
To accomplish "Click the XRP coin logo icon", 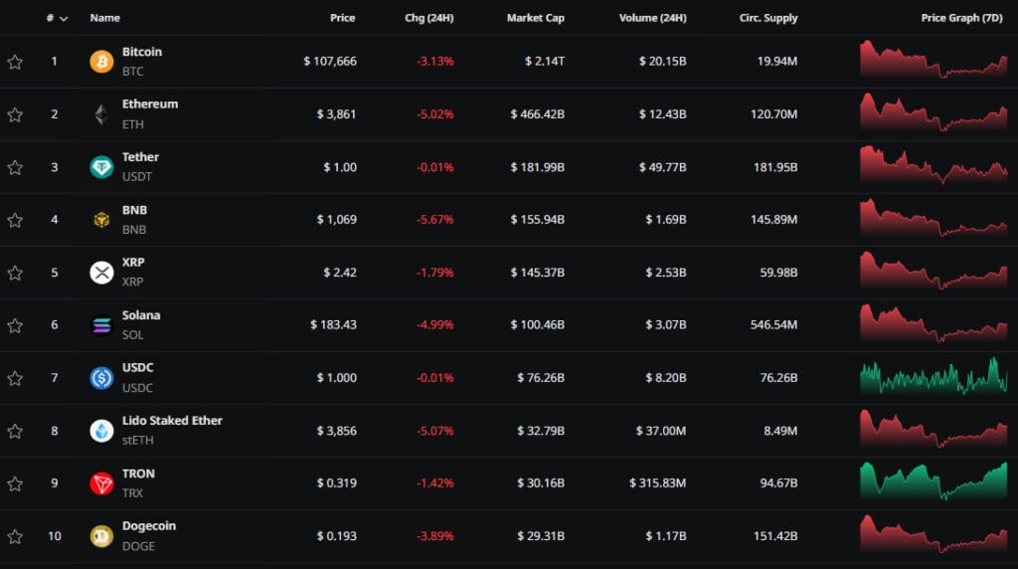I will click(x=101, y=273).
